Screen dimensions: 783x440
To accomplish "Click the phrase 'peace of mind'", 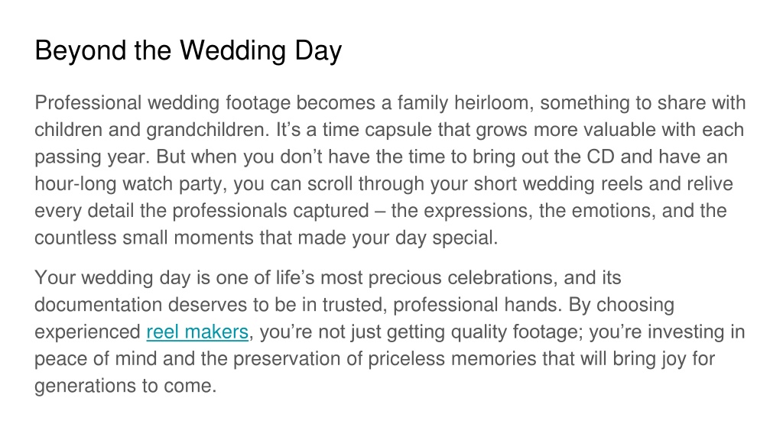I will click(96, 359).
